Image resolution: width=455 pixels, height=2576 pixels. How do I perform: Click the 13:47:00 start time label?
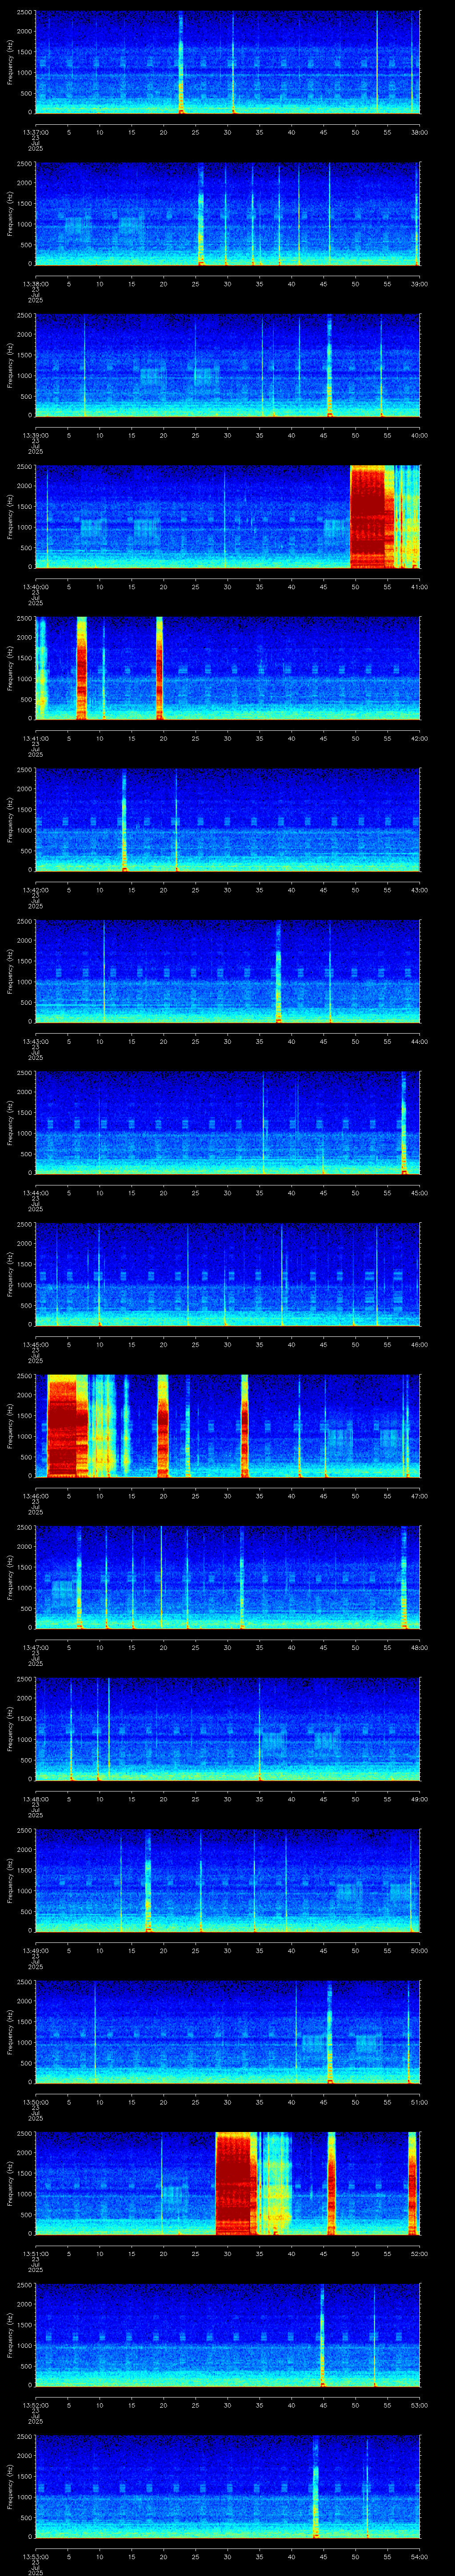pos(35,1647)
